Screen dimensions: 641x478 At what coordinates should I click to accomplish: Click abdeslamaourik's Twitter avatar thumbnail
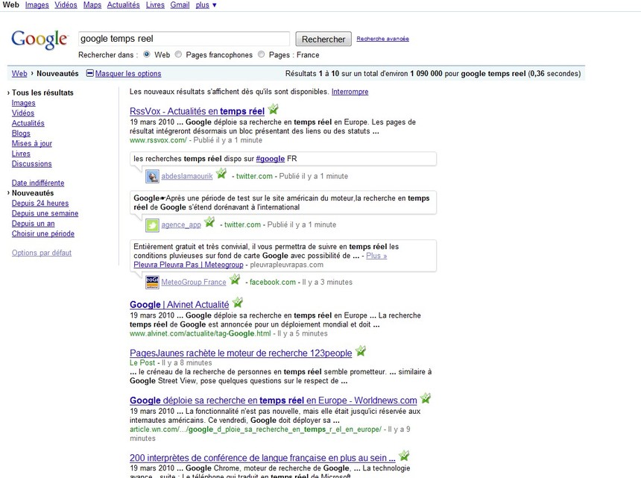[151, 176]
